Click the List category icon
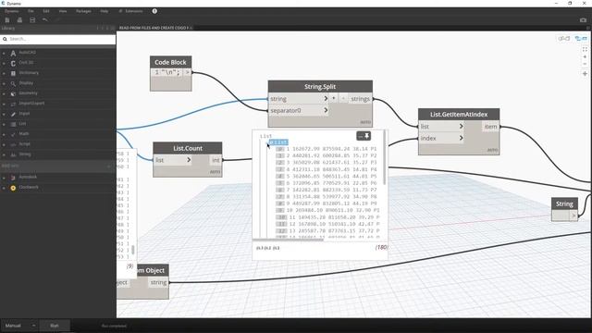Viewport: 592px width, 333px height. coord(13,124)
